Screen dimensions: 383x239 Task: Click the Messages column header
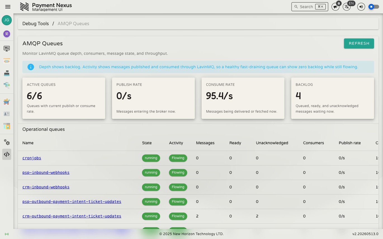point(205,143)
